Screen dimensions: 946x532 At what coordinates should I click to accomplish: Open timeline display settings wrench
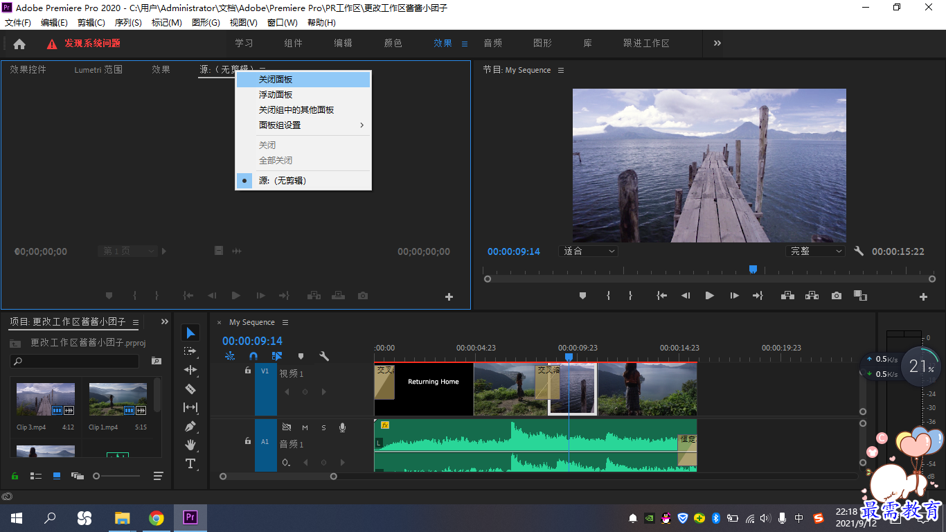(x=323, y=356)
